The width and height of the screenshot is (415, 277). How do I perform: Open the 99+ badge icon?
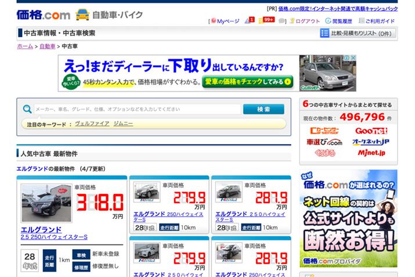267,20
